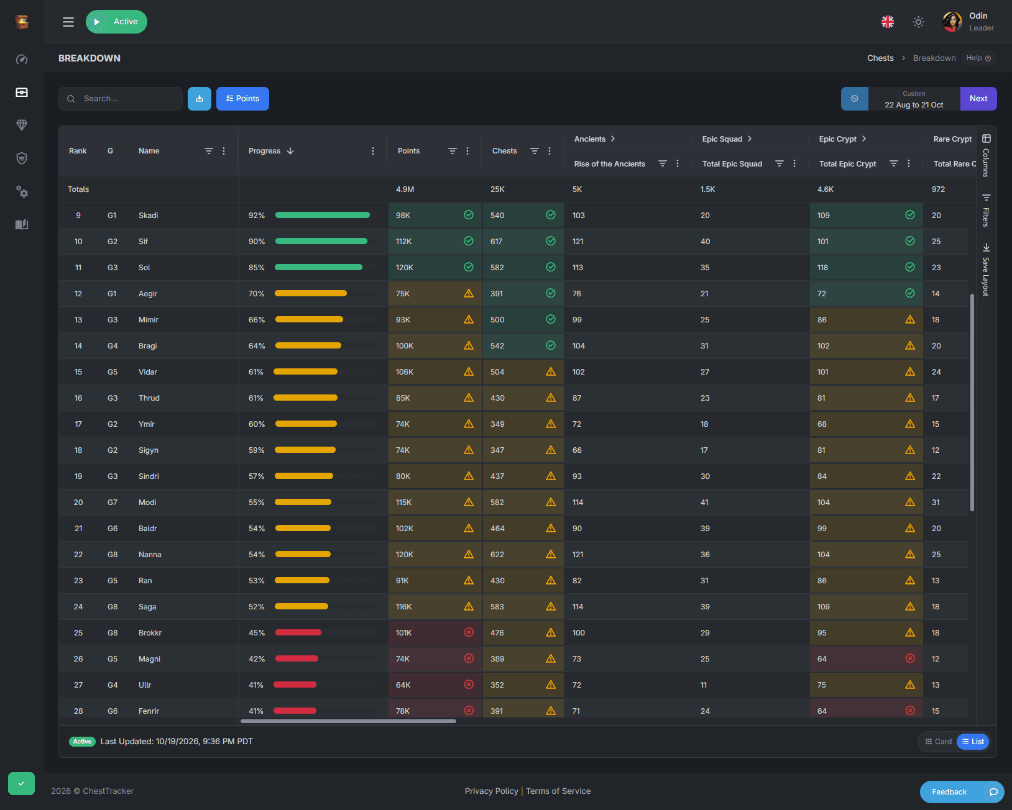Click the horizontal table scrollbar

pyautogui.click(x=348, y=721)
